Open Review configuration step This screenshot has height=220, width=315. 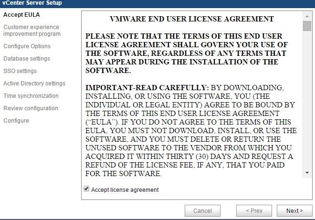tap(31, 108)
